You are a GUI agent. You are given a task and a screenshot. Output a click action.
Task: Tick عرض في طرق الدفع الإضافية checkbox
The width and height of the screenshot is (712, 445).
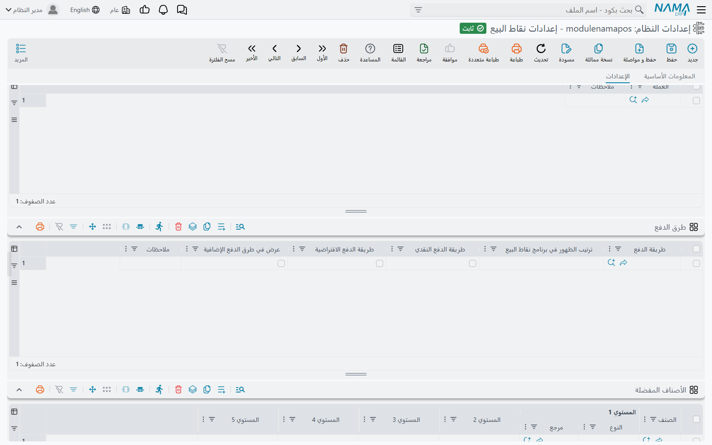click(281, 263)
